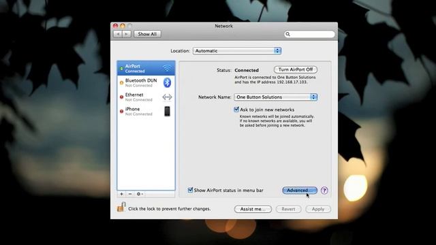Toggle Show AirPort status in menu bar
Viewport: 436px width, 245px height.
click(x=190, y=191)
